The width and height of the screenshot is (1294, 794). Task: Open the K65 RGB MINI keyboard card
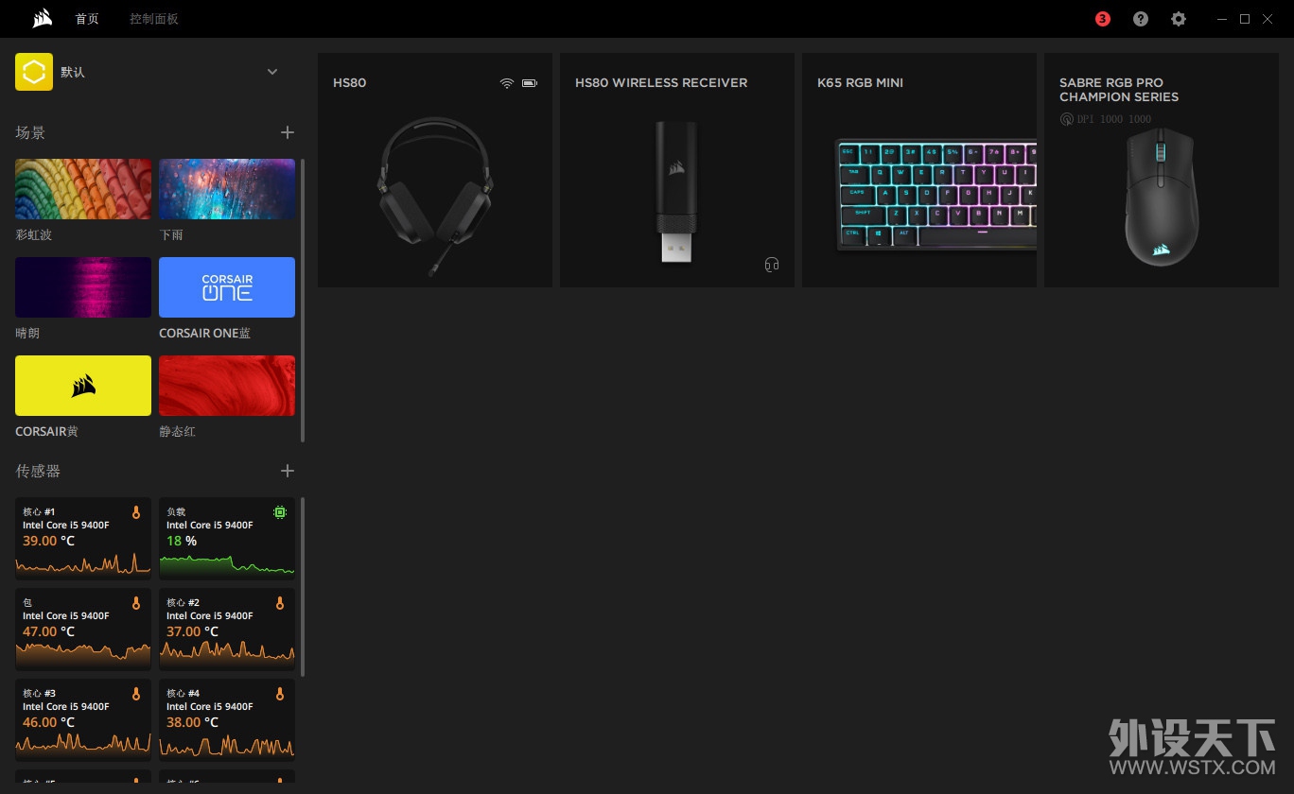click(x=919, y=170)
